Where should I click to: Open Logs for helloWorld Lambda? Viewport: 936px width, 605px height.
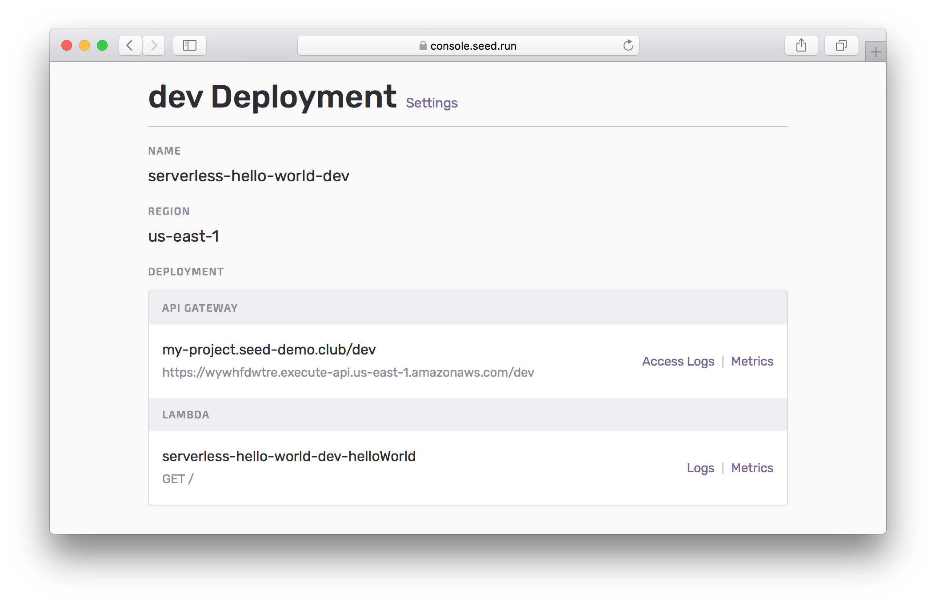point(700,468)
